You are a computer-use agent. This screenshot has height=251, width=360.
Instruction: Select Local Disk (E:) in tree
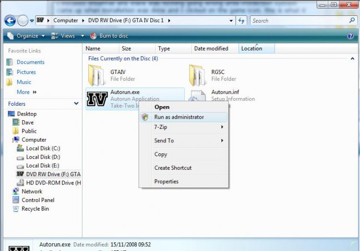coord(43,165)
